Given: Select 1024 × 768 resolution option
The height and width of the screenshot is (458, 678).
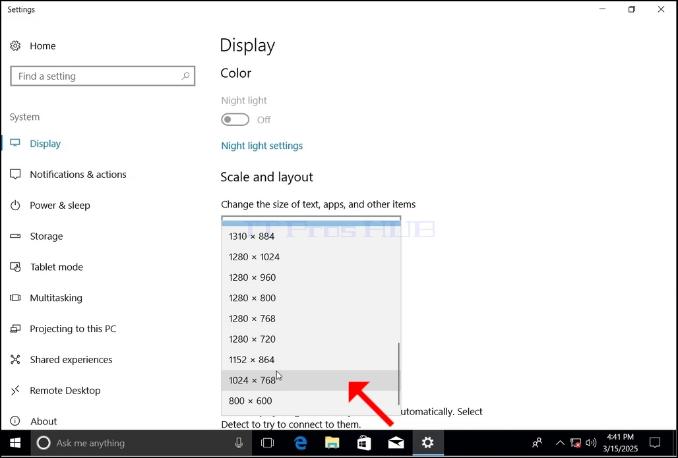Looking at the screenshot, I should pos(311,380).
